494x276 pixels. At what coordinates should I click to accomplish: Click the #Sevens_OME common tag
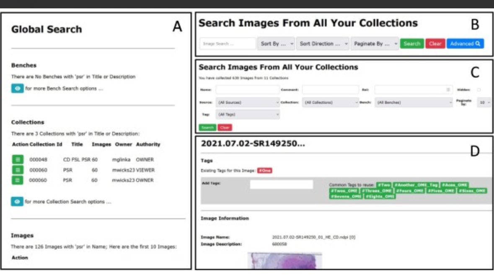tap(346, 196)
